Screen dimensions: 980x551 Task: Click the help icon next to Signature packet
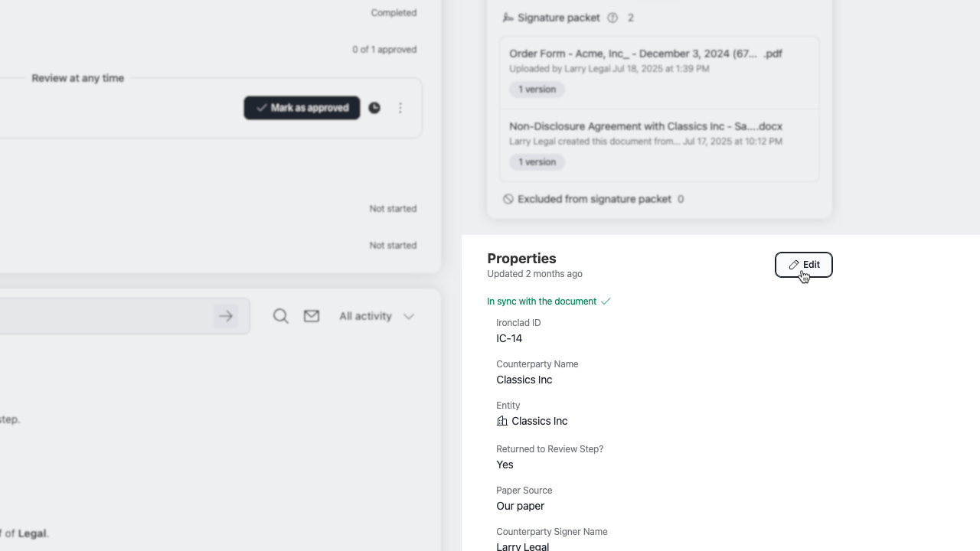point(612,18)
